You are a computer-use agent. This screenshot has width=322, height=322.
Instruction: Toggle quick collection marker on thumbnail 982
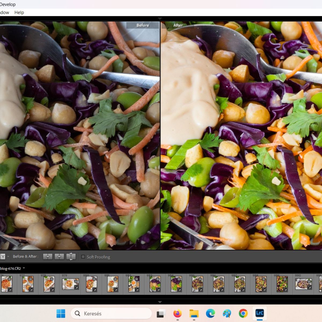pyautogui.click(x=137, y=279)
